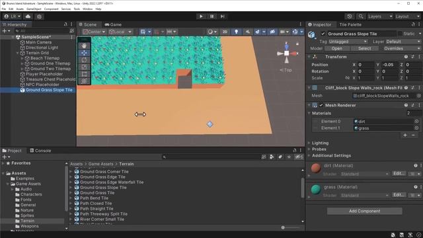Expand the Lighting section
Screen dimensions: 423x238
click(x=320, y=143)
